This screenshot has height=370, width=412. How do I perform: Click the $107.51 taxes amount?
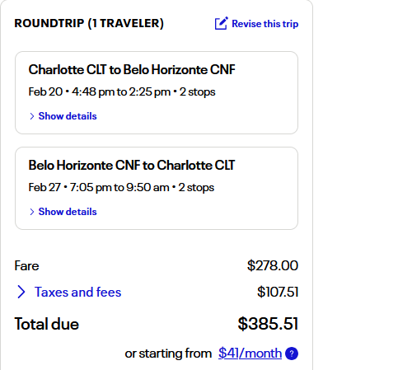[278, 292]
